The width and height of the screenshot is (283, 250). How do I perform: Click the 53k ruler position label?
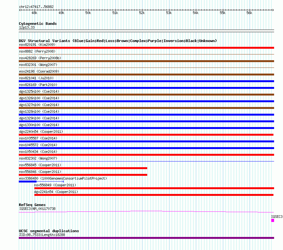click(169, 13)
